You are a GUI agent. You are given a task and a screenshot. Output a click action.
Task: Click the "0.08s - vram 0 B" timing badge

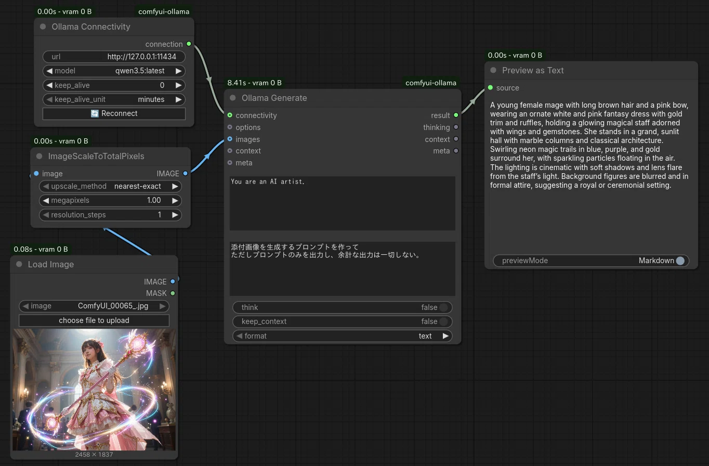[x=41, y=249]
